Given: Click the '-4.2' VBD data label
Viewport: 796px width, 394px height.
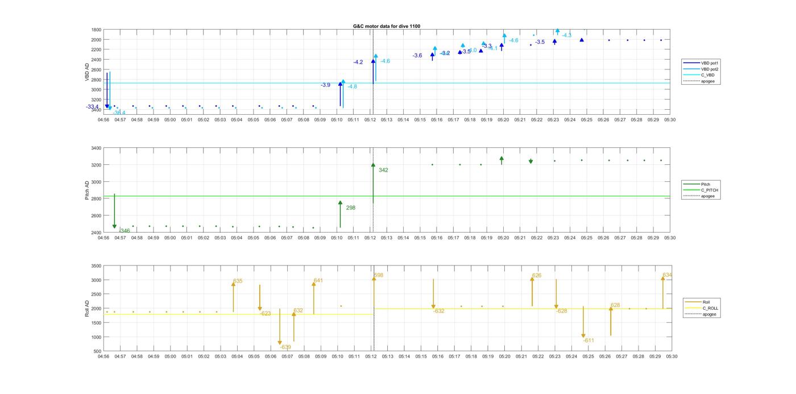Looking at the screenshot, I should click(358, 62).
